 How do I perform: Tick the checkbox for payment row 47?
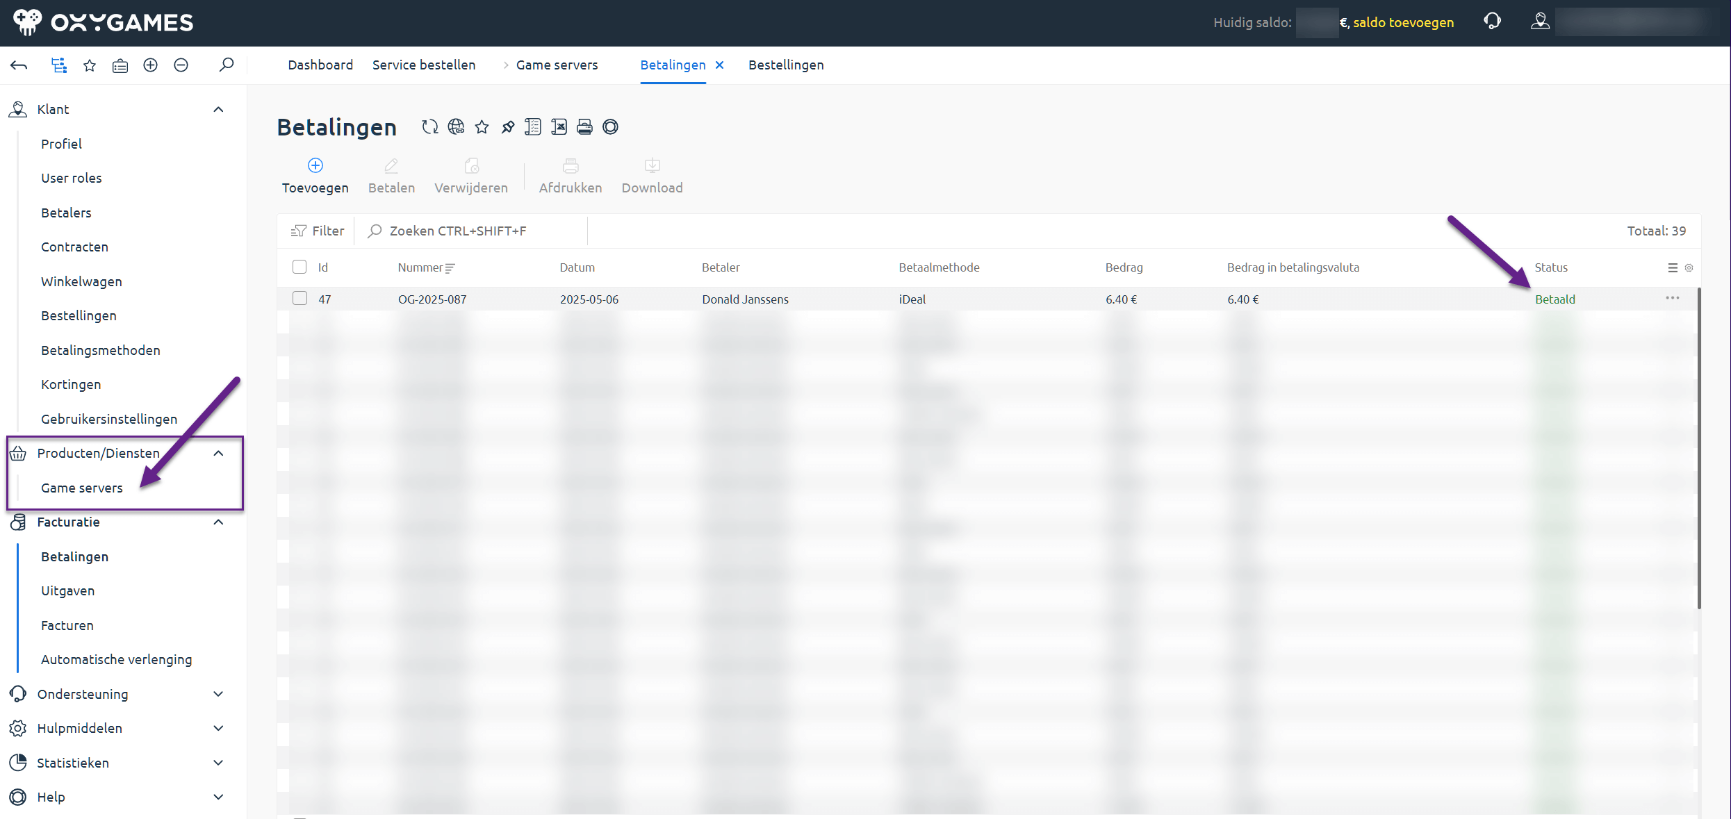[x=300, y=299]
